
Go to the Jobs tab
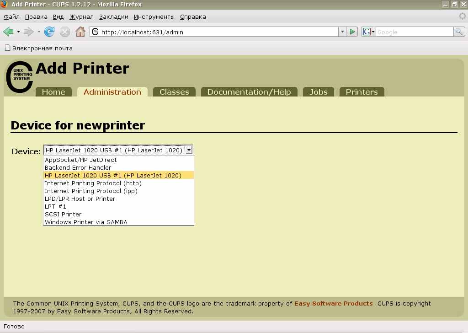(318, 91)
